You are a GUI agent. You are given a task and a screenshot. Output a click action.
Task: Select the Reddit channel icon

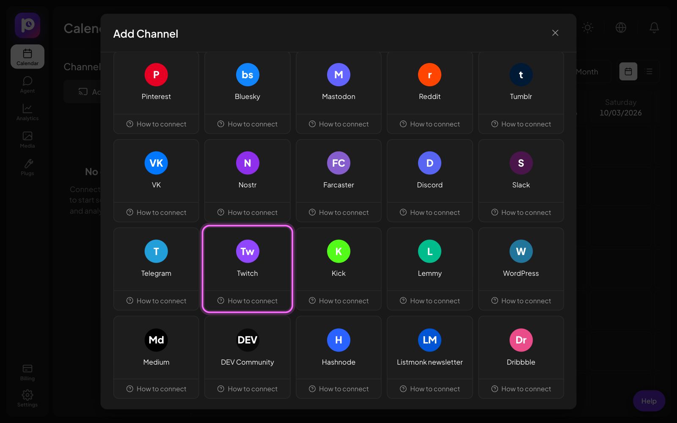tap(430, 75)
